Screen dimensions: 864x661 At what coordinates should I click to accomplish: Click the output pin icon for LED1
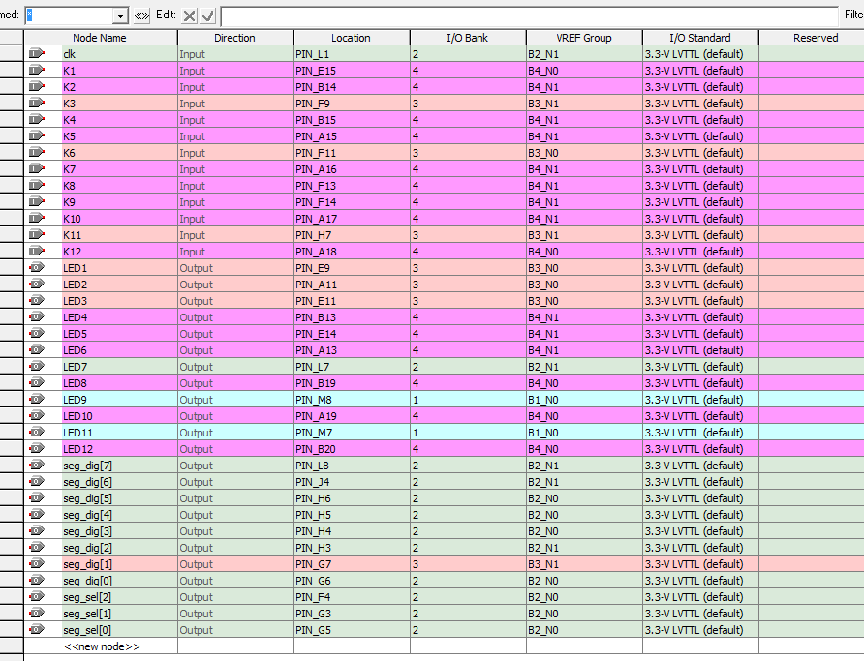37,267
